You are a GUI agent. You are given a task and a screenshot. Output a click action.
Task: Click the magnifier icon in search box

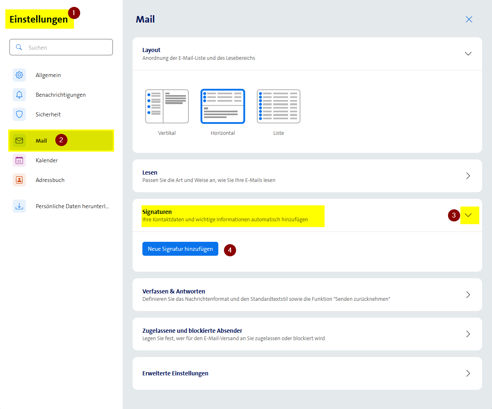tap(18, 47)
